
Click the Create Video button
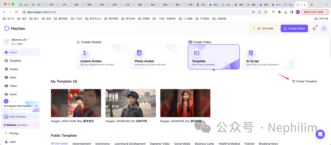coord(294,28)
